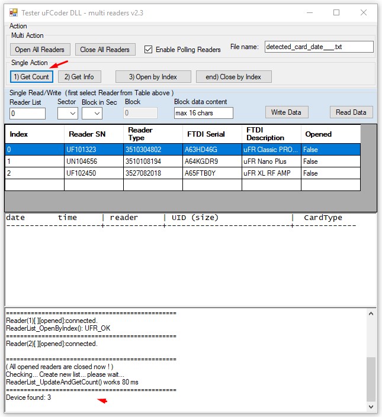382x417 pixels.
Task: Click Opened False cell for UN104656 row
Action: click(330, 161)
